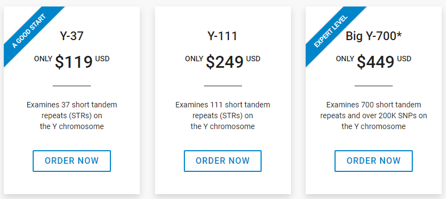Screen dimensions: 446x199
Task: Click the ONLY label before $449
Action: click(345, 59)
